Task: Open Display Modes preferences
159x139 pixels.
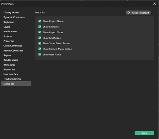Action: [11, 12]
